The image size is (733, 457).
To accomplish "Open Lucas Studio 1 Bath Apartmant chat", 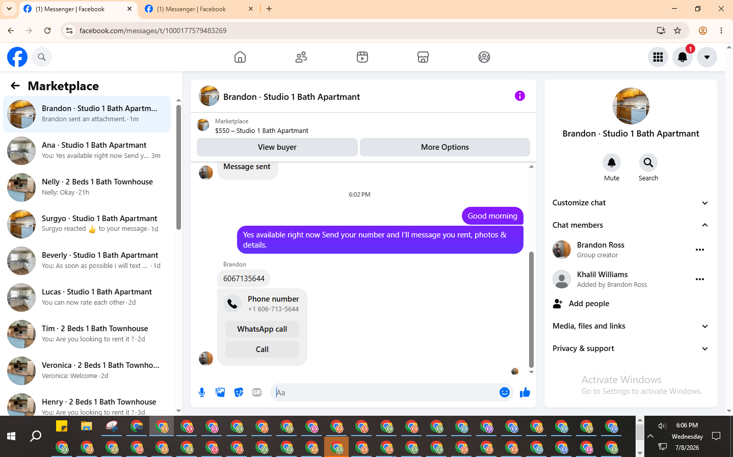I will pos(87,298).
